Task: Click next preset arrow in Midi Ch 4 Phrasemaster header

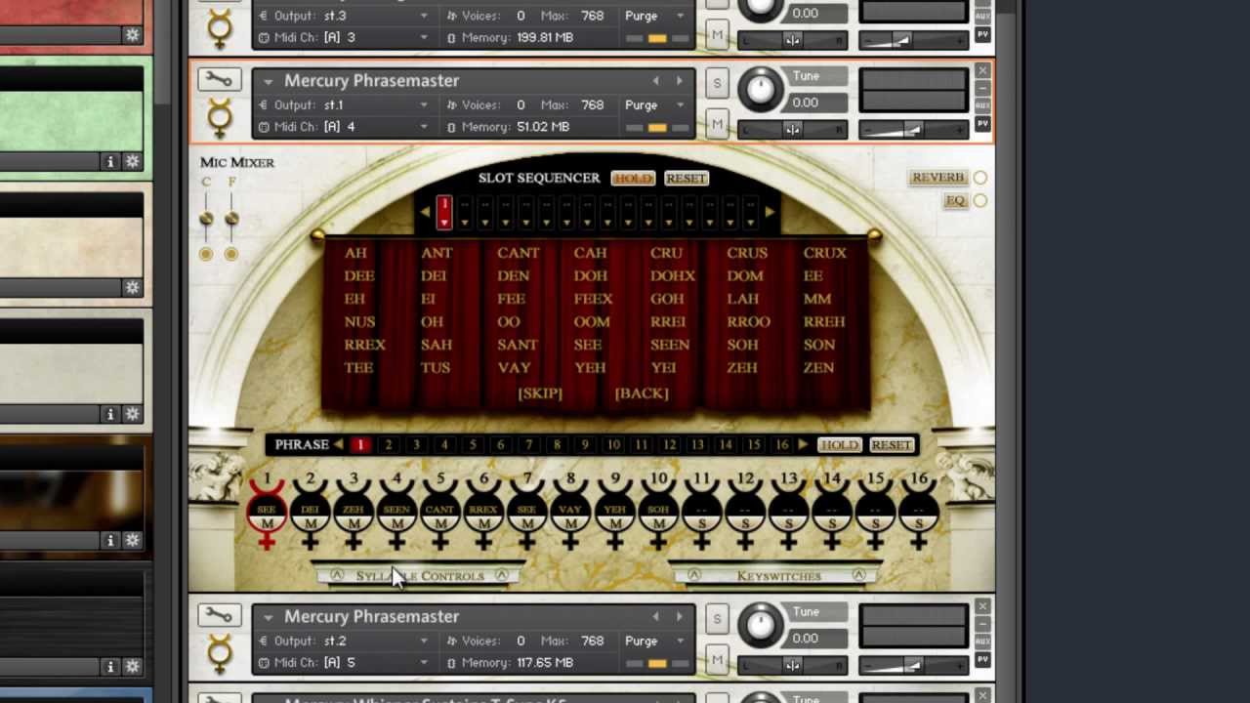Action: pos(680,81)
